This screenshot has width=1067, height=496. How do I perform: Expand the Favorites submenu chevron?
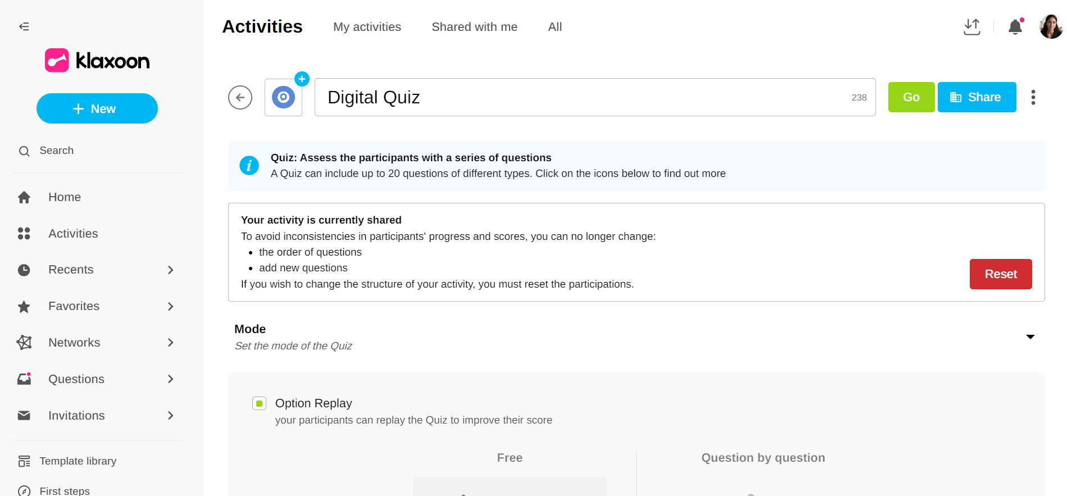170,307
